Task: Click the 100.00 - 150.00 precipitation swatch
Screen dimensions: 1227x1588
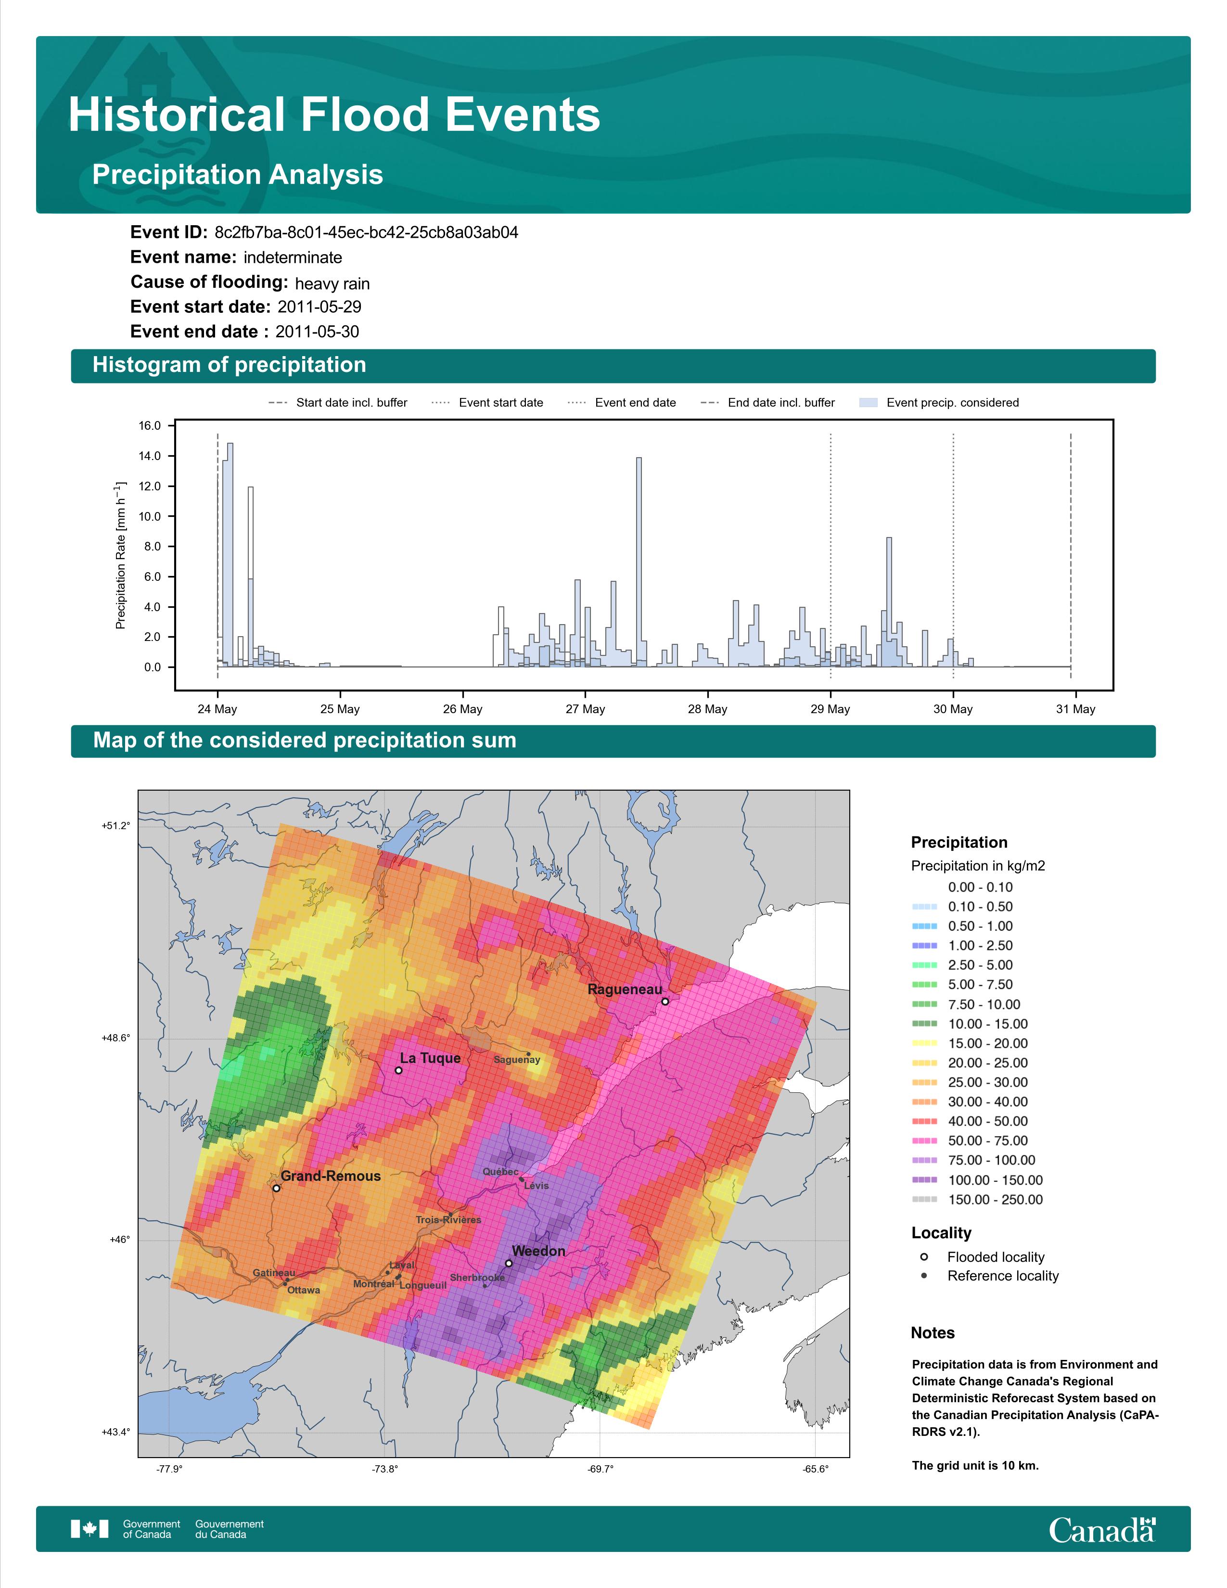Action: point(924,1180)
